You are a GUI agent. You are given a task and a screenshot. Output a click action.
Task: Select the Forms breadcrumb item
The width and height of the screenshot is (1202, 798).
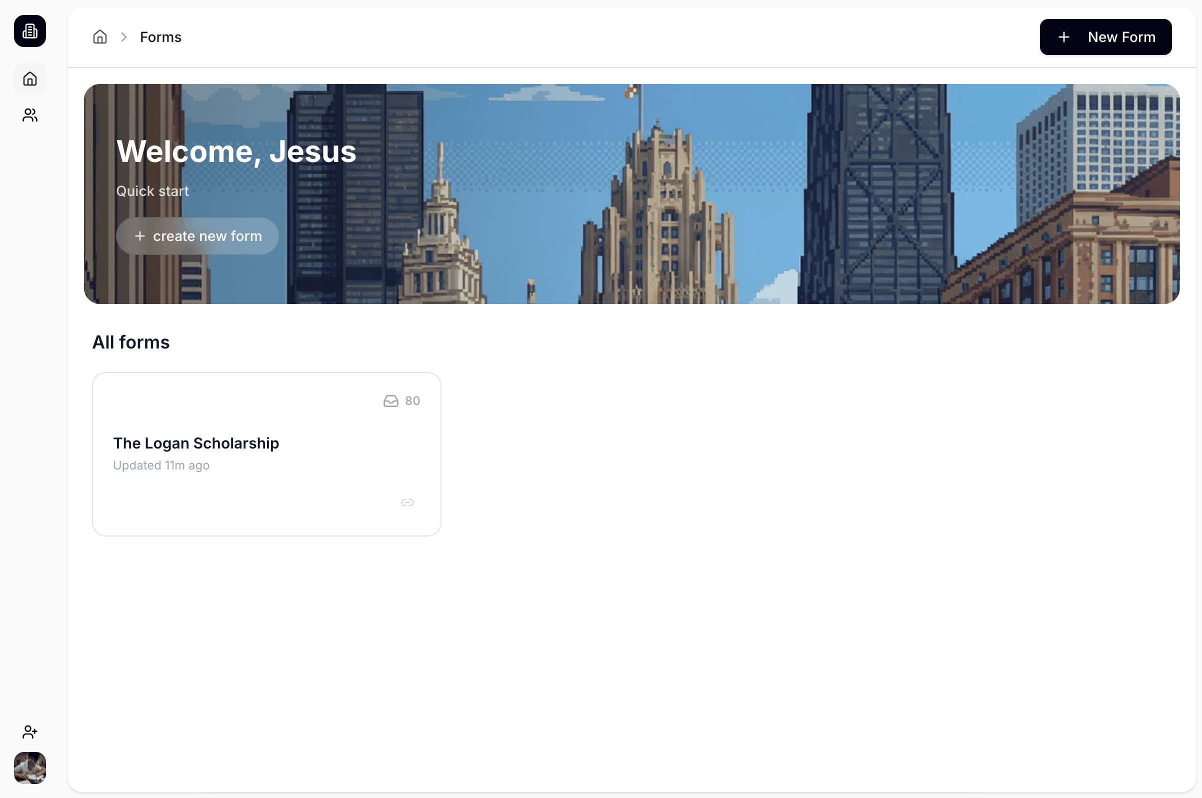tap(160, 37)
